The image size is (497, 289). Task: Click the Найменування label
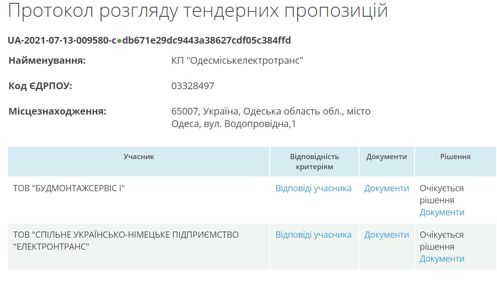click(47, 60)
